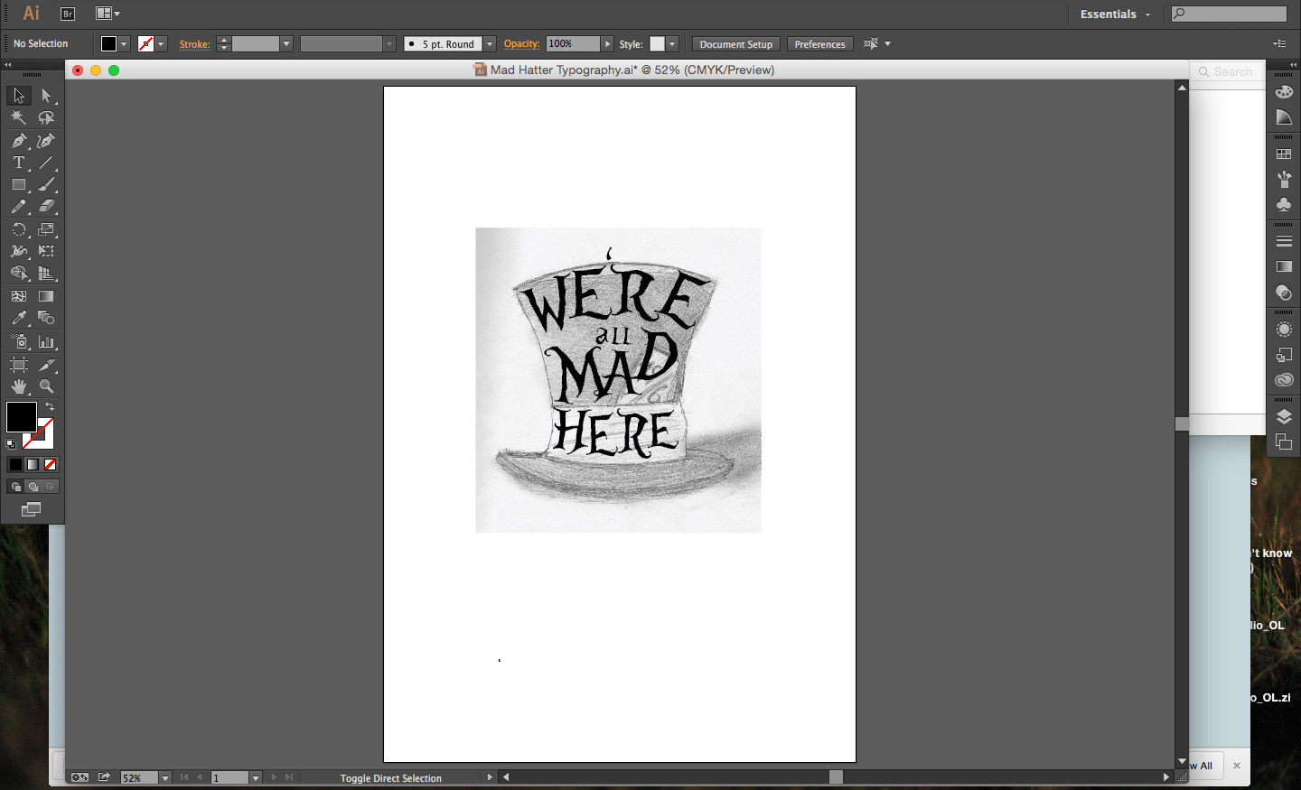Swap fill and stroke colors arrow
The image size is (1301, 790).
50,407
